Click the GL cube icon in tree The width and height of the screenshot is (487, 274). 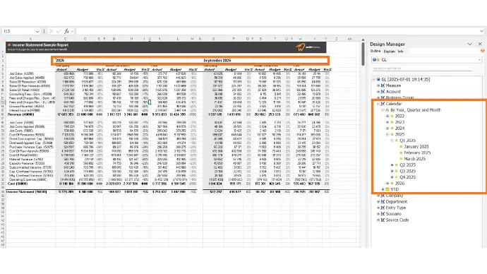coord(378,80)
